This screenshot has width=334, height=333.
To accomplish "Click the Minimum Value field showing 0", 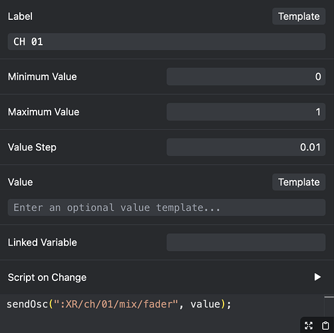I will click(x=246, y=77).
